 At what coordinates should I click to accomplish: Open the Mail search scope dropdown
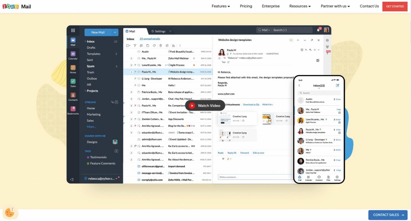click(x=264, y=30)
